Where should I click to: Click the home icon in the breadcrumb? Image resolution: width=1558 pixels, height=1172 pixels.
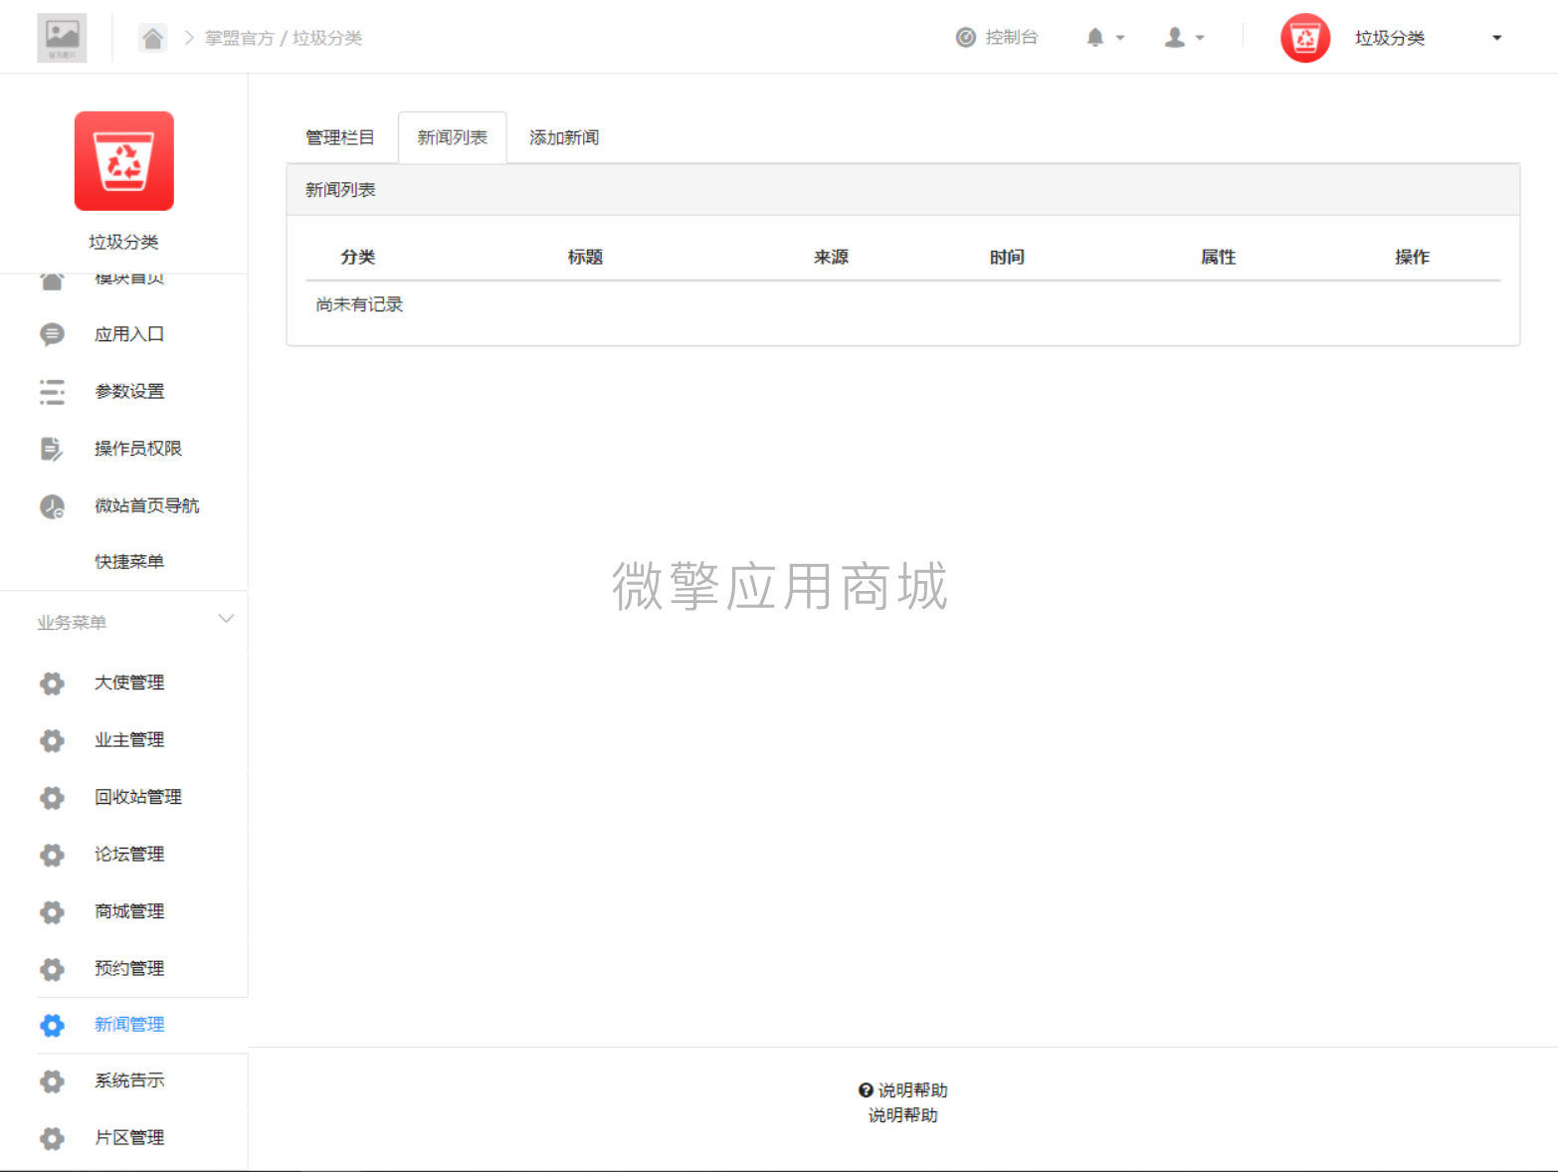(152, 38)
